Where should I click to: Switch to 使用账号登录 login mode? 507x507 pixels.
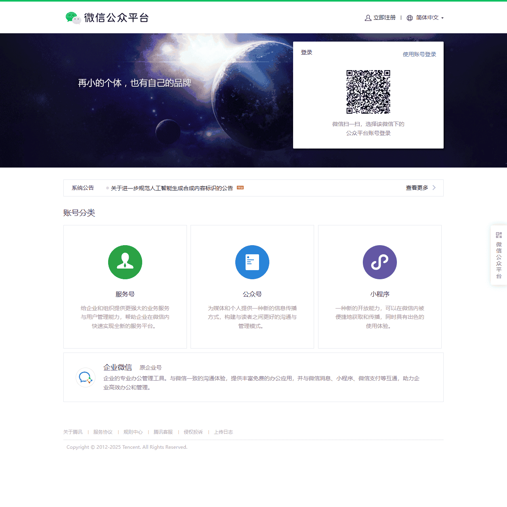[x=419, y=54]
